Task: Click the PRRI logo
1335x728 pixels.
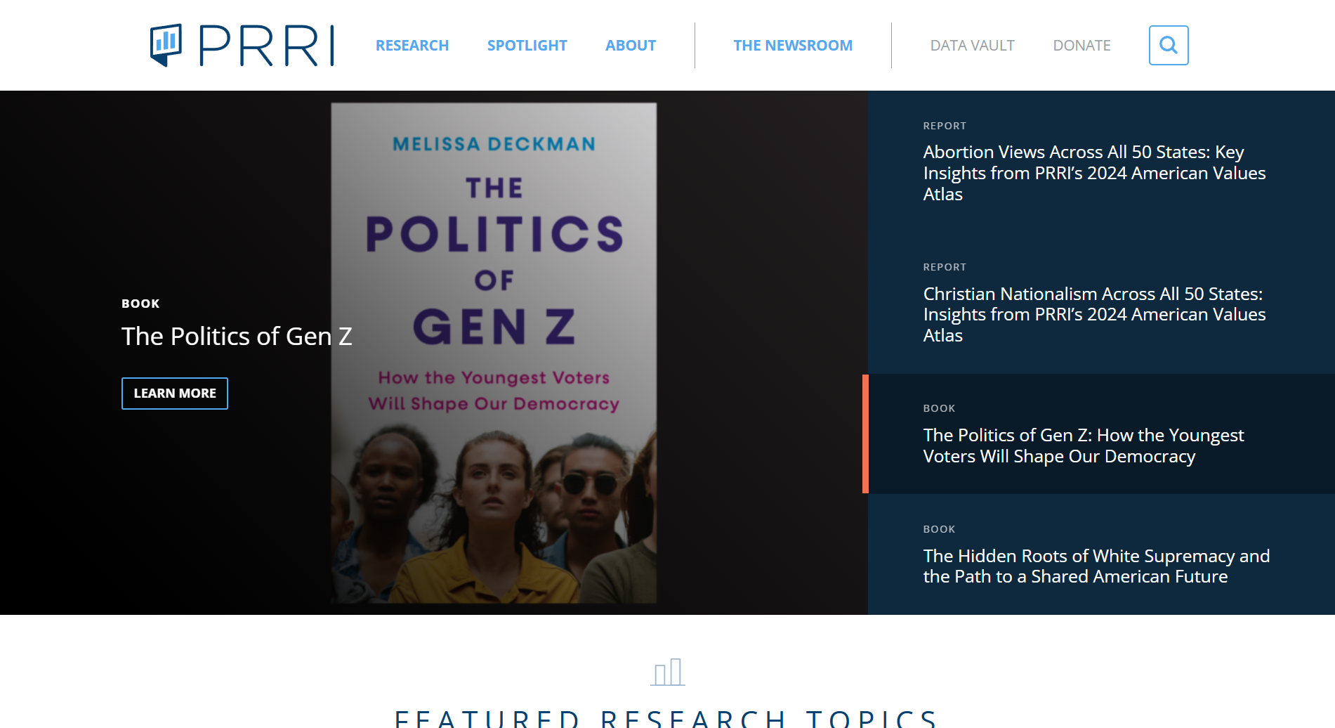Action: click(242, 46)
